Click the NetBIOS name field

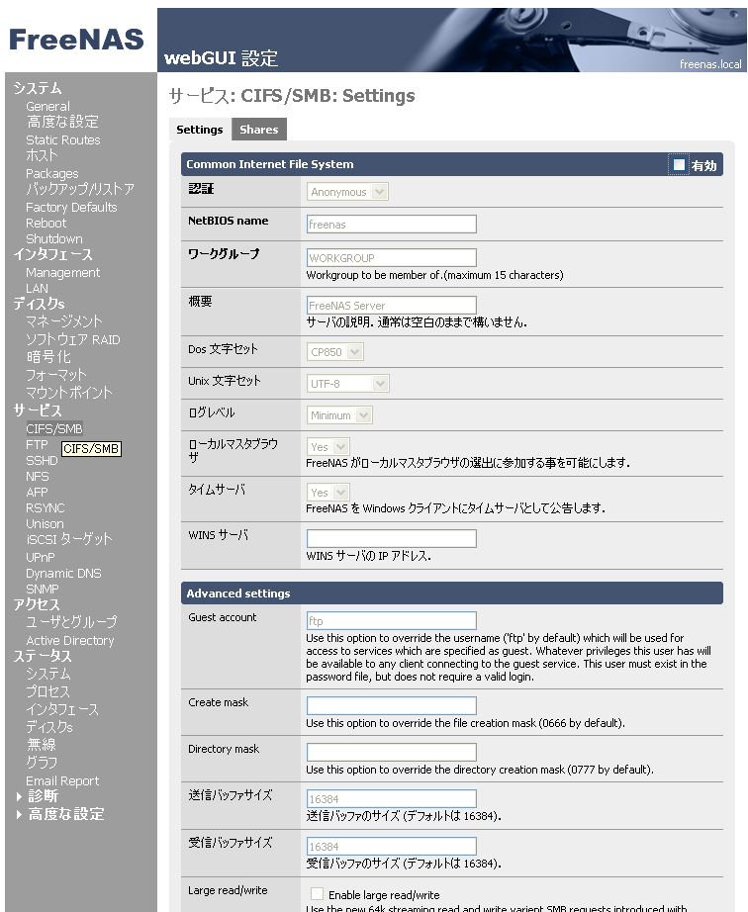pos(392,224)
